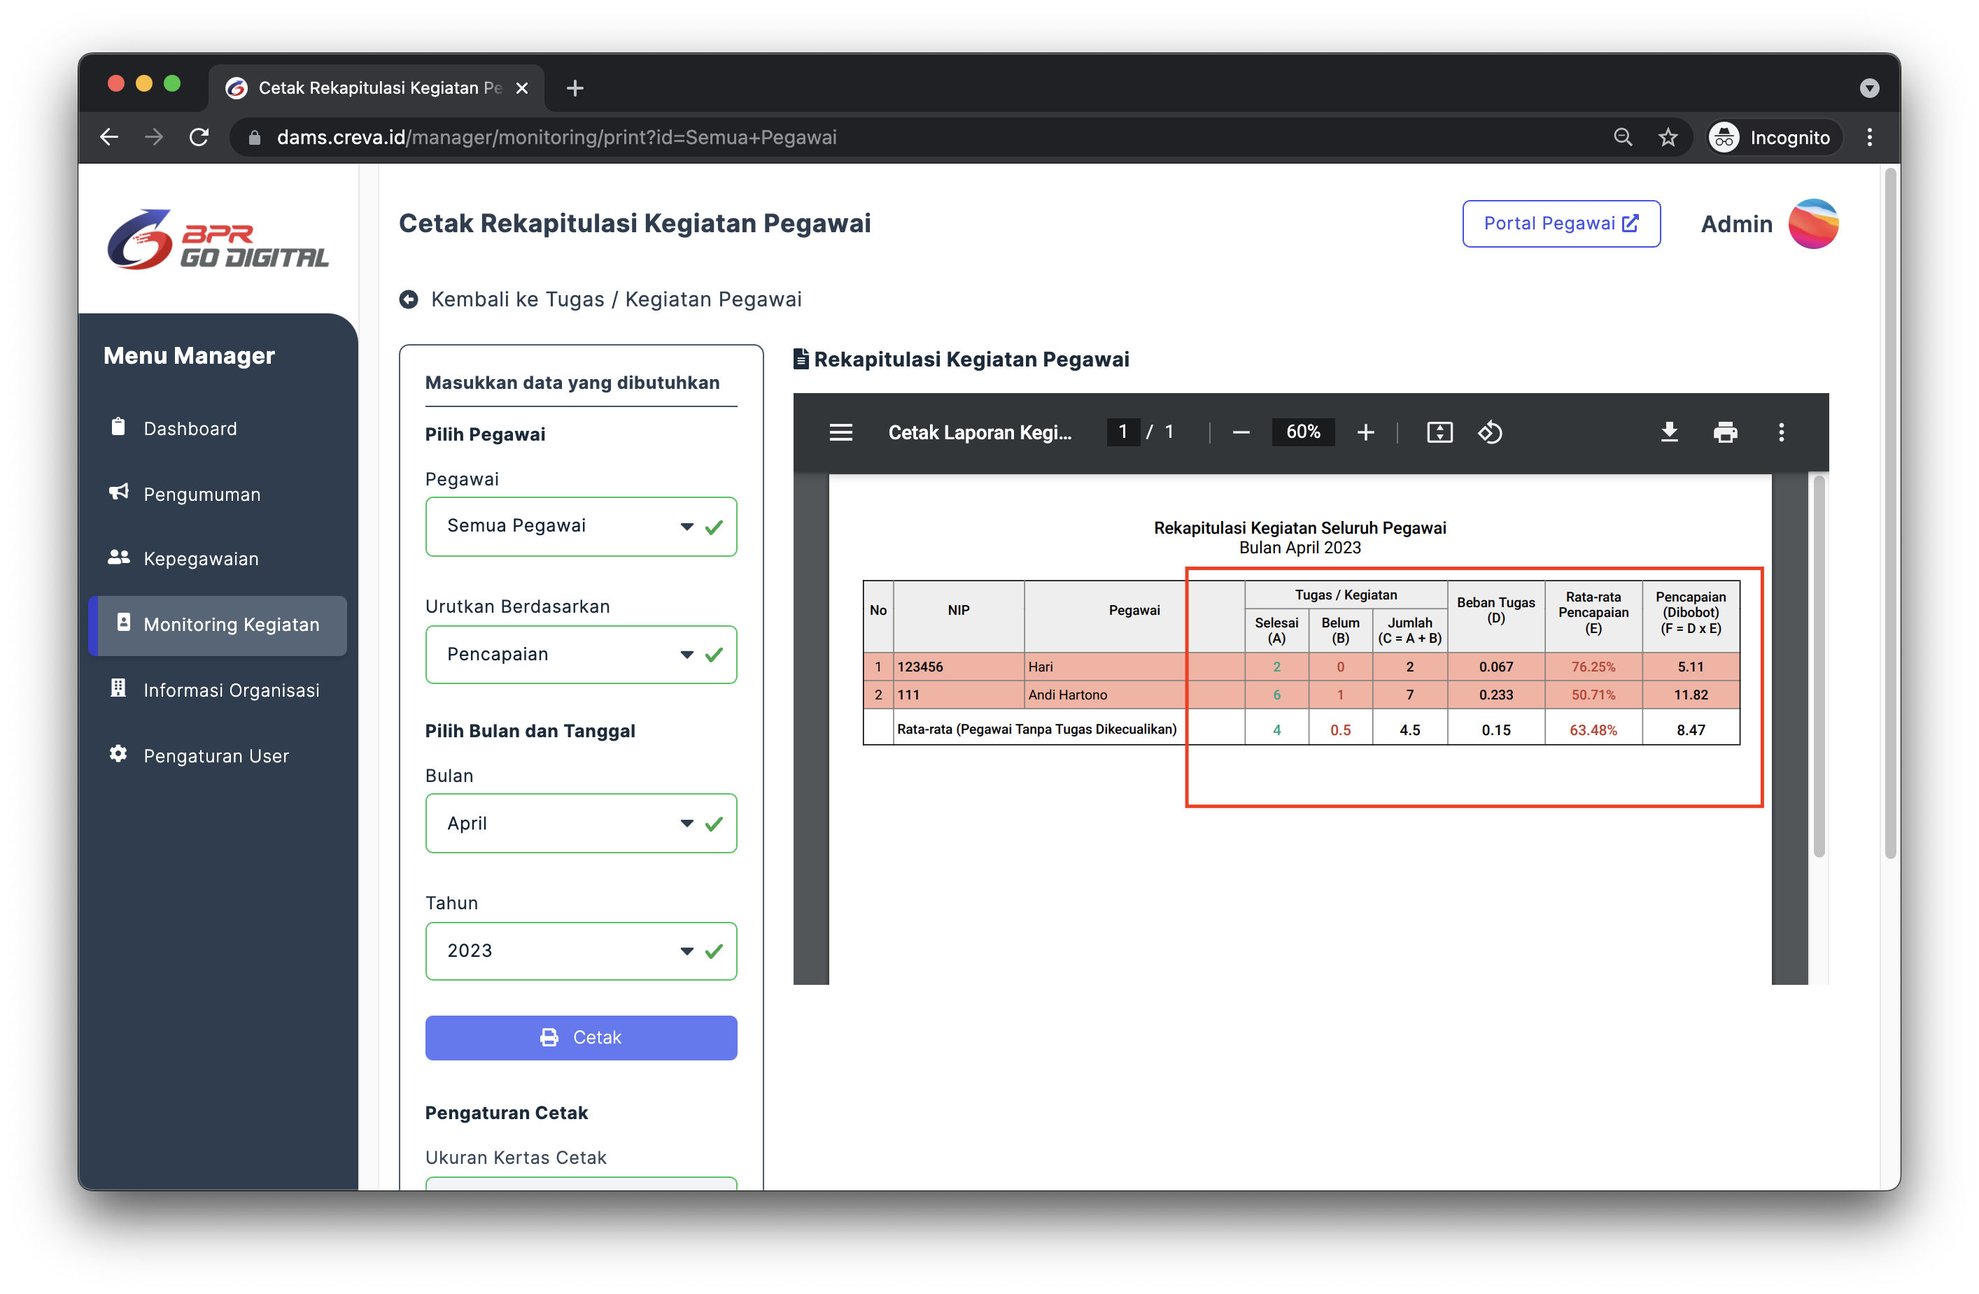Viewport: 1979px width, 1294px height.
Task: Open Kepegawaian menu item
Action: point(200,558)
